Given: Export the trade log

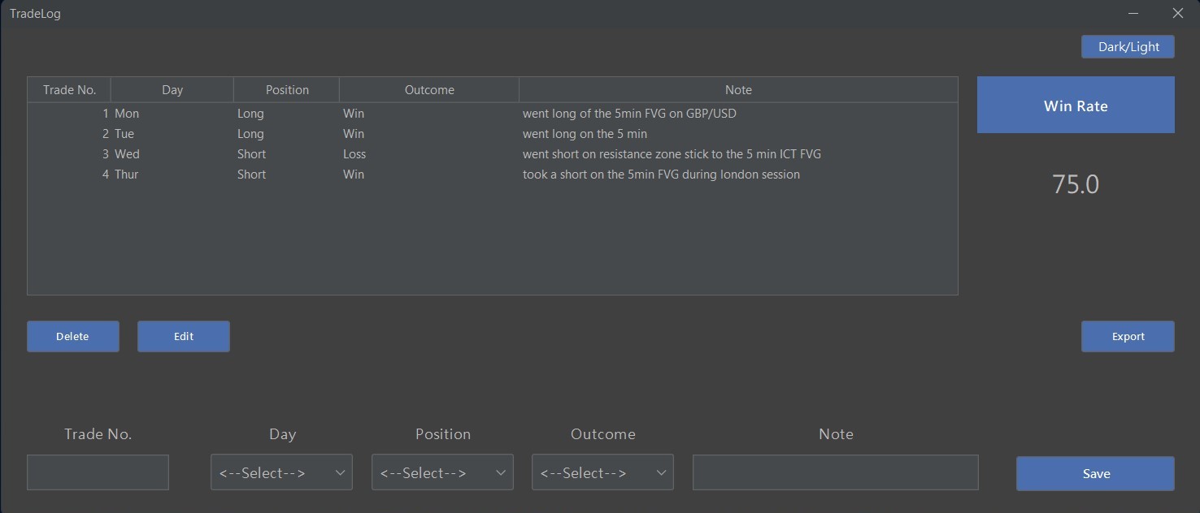Looking at the screenshot, I should 1128,337.
